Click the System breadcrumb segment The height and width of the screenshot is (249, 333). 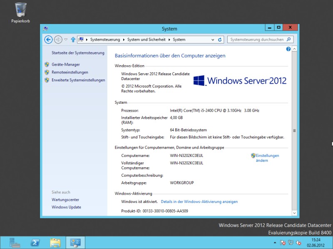click(179, 39)
